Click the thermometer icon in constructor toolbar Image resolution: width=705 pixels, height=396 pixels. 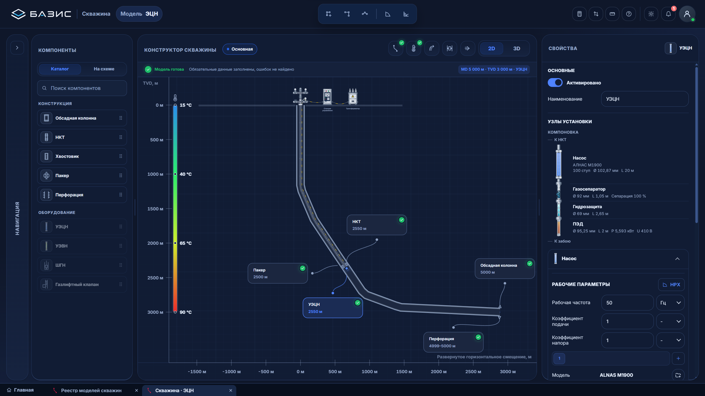(x=414, y=48)
